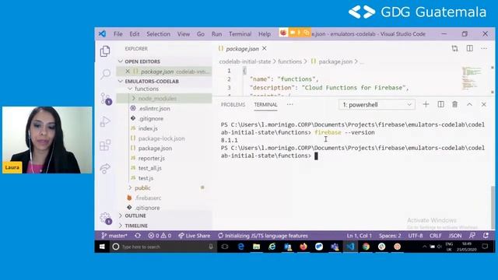Open the Edit menu
The width and height of the screenshot is (498, 280).
(x=135, y=34)
